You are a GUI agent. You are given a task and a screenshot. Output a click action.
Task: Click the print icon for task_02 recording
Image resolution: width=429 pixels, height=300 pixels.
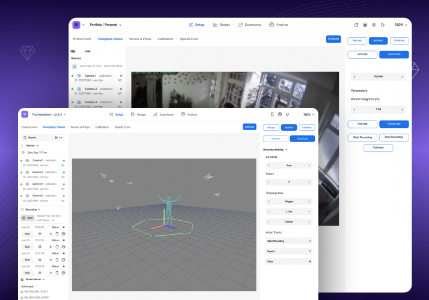coord(64,247)
